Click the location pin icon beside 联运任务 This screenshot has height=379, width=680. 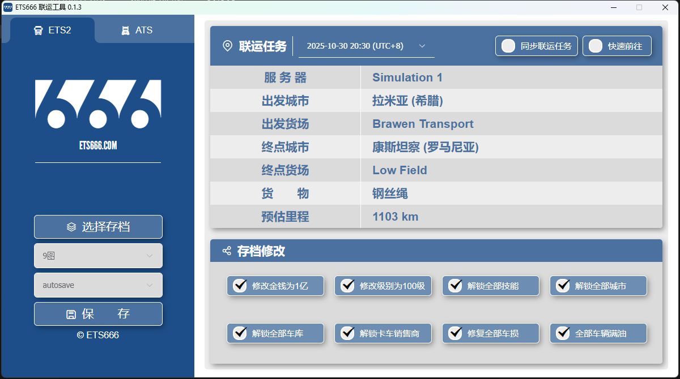coord(227,46)
